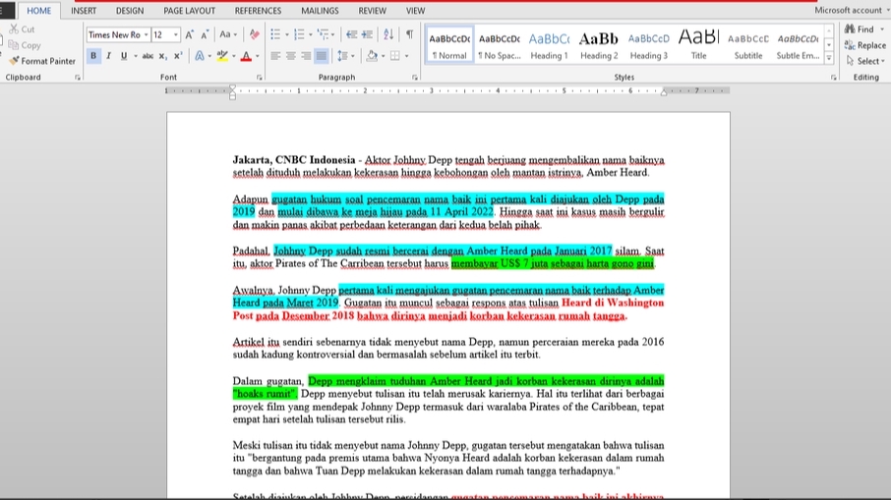Image resolution: width=891 pixels, height=500 pixels.
Task: Open the font size dropdown
Action: click(x=176, y=34)
